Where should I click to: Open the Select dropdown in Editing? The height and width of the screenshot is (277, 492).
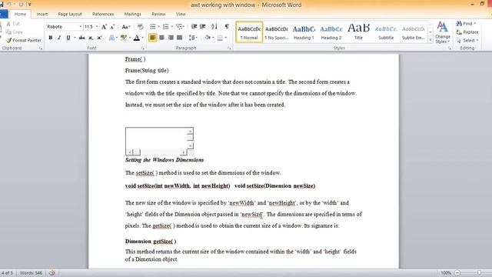tap(467, 41)
